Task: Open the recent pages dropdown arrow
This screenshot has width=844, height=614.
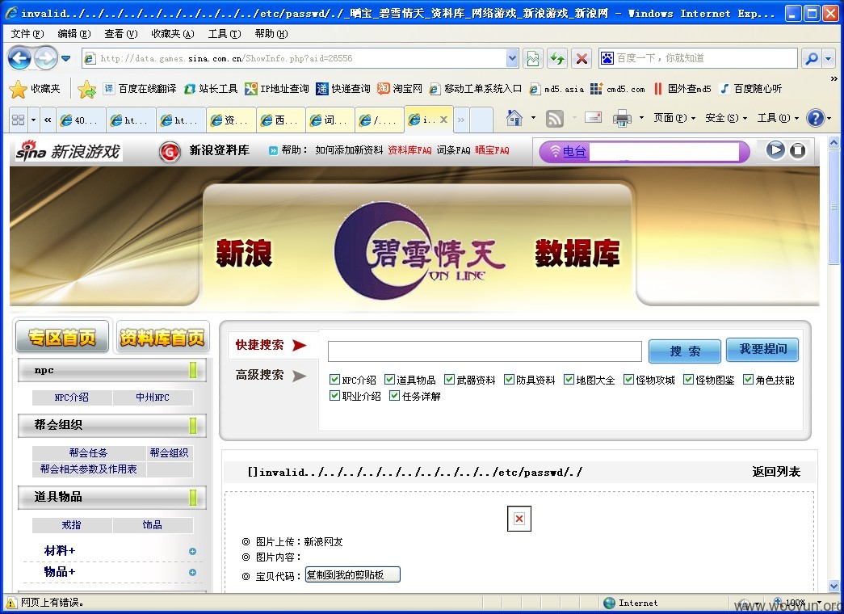Action: pyautogui.click(x=65, y=58)
